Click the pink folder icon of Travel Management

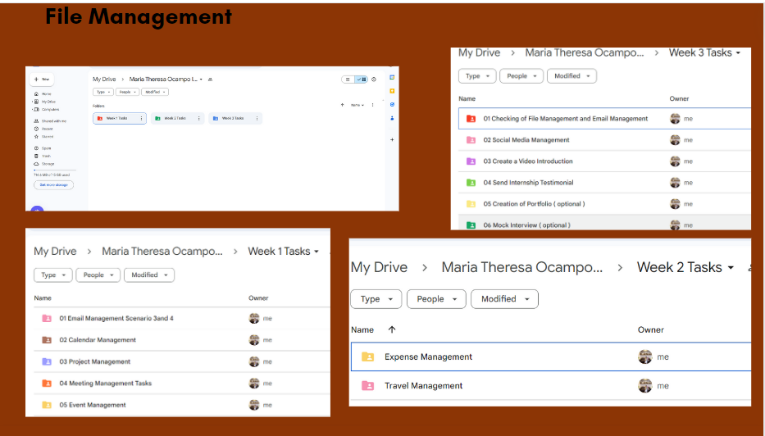368,386
